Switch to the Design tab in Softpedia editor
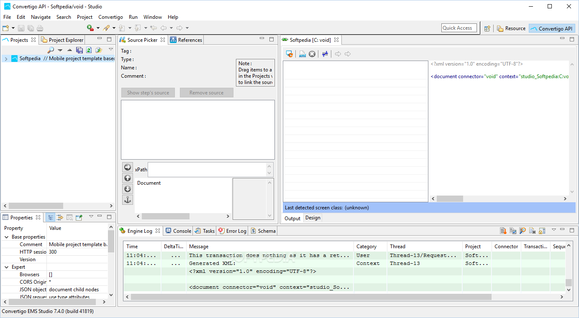 [x=313, y=218]
